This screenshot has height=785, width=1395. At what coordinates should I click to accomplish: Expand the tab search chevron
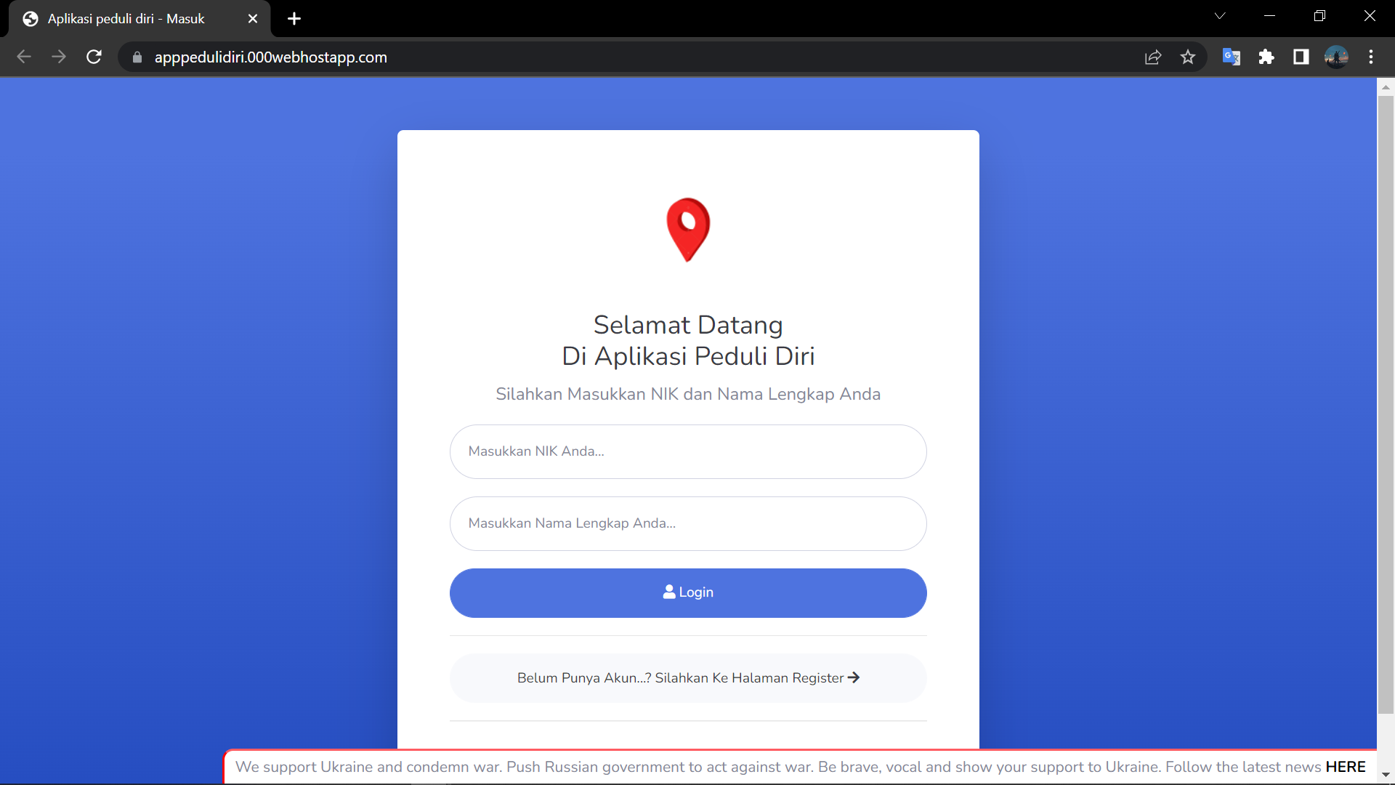click(x=1220, y=16)
